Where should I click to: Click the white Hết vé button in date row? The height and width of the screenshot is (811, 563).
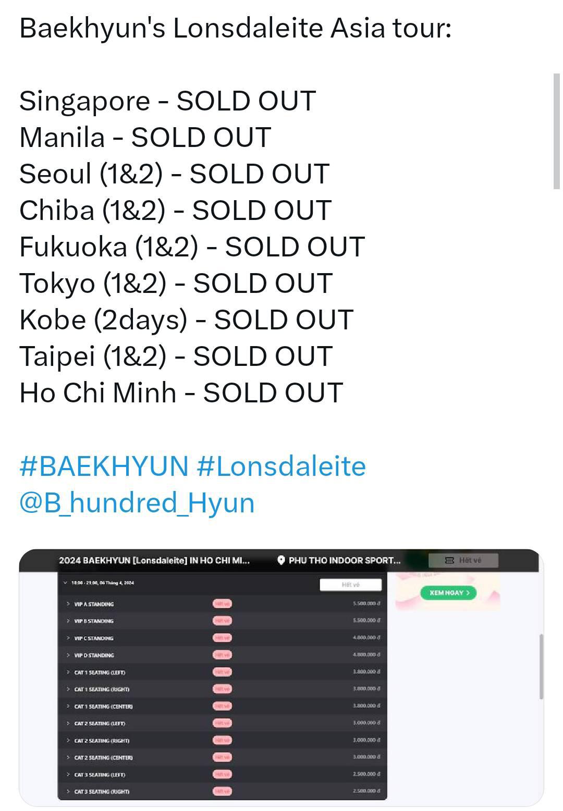coord(350,585)
